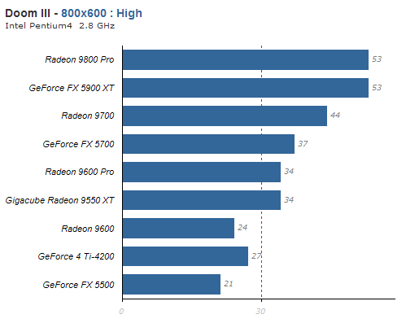Select the 'Radeon 9600' label
This screenshot has height=323, width=406.
[88, 229]
